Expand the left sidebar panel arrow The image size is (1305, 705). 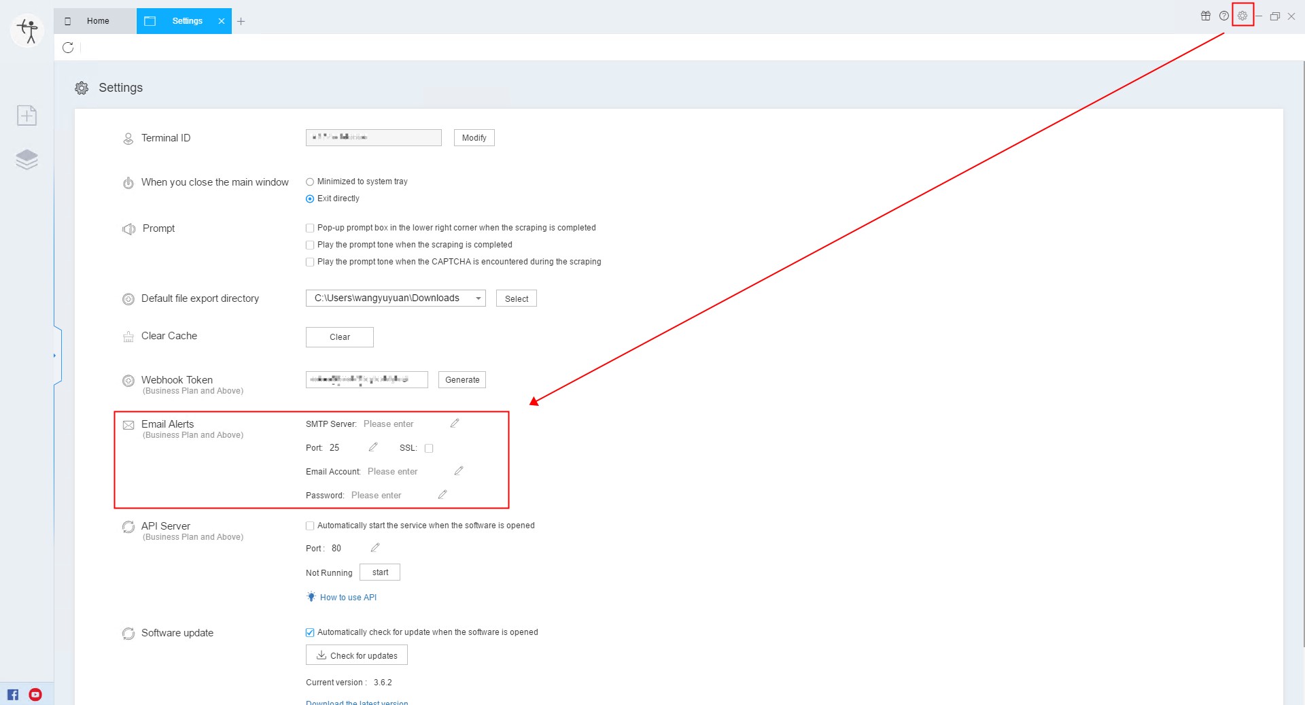click(x=54, y=356)
